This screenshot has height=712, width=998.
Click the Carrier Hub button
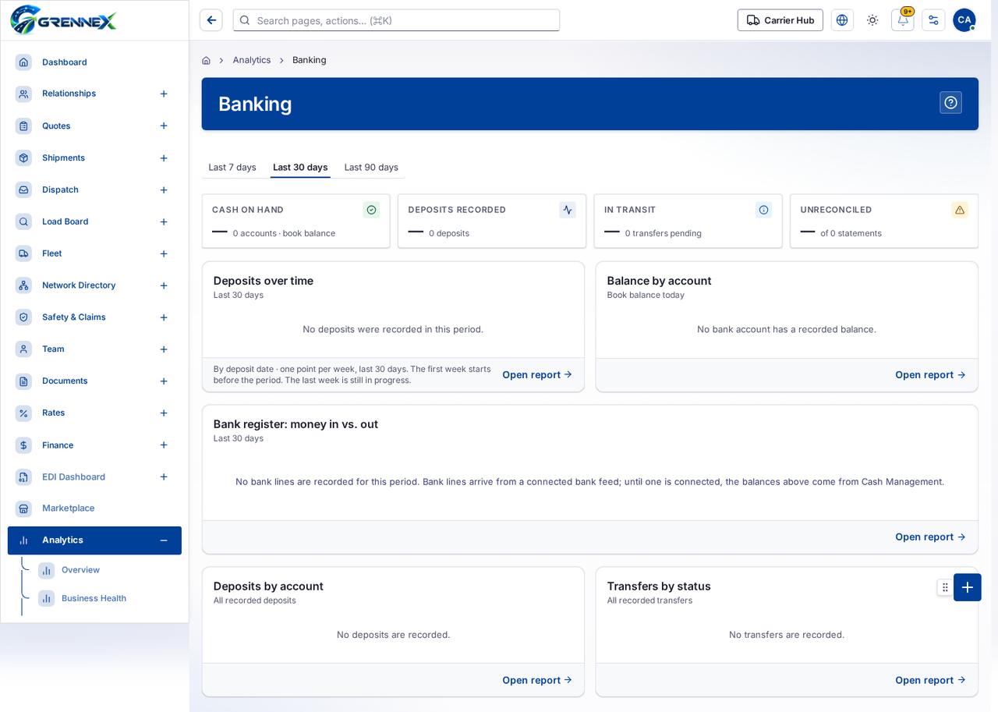(780, 20)
